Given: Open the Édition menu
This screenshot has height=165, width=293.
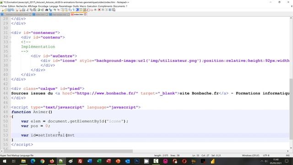Looking at the screenshot, I should pyautogui.click(x=11, y=6).
